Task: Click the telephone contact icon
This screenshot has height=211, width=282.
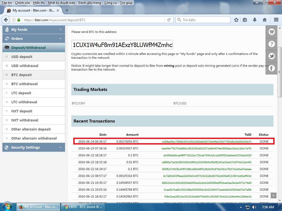Action: 271,32
